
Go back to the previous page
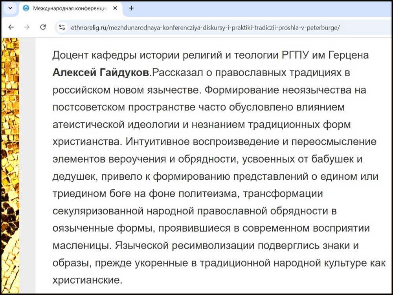click(x=11, y=28)
